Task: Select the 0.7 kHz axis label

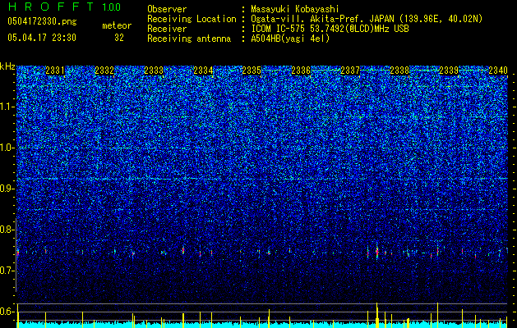Action: (7, 271)
